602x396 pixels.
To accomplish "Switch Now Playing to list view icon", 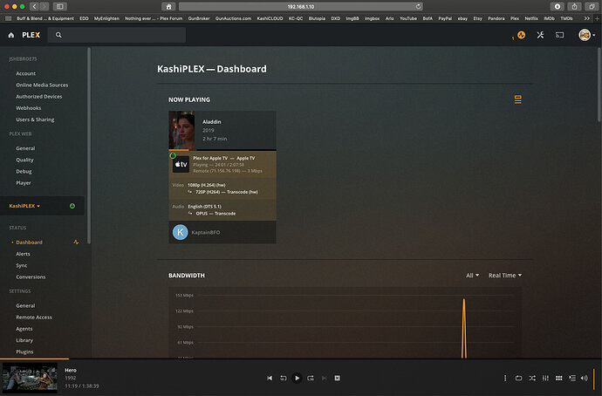I will 518,99.
